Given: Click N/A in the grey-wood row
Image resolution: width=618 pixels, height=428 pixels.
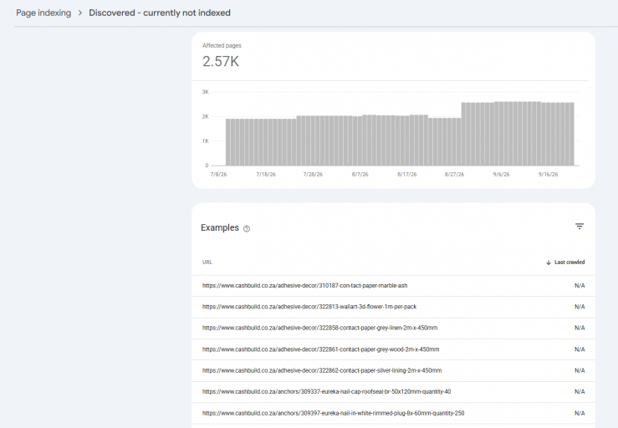Looking at the screenshot, I should [x=580, y=349].
